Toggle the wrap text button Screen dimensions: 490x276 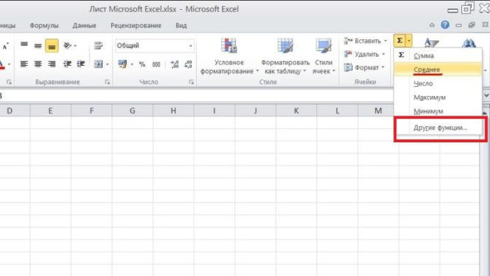(x=98, y=46)
